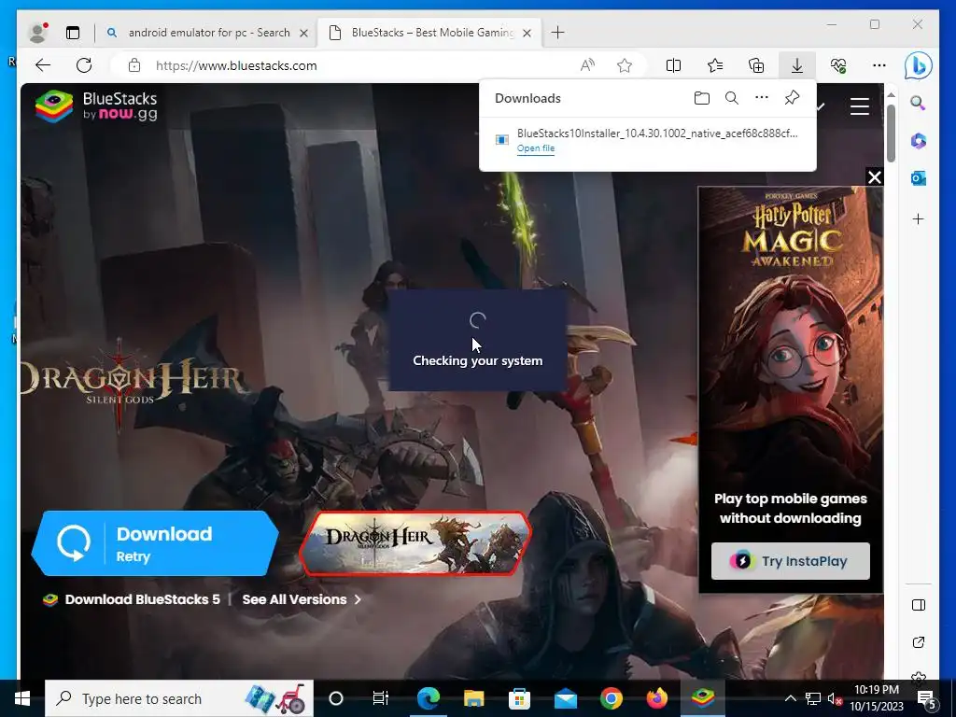
Task: Open split screen view
Action: (x=674, y=65)
